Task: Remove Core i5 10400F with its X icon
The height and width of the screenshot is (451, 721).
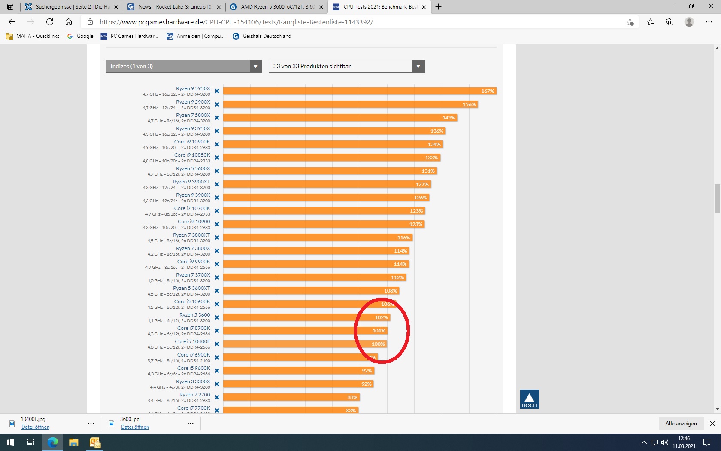Action: (217, 344)
